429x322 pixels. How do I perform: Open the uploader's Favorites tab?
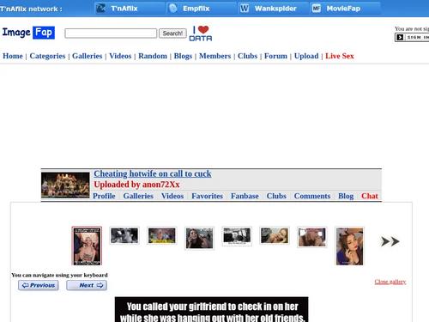coord(207,196)
